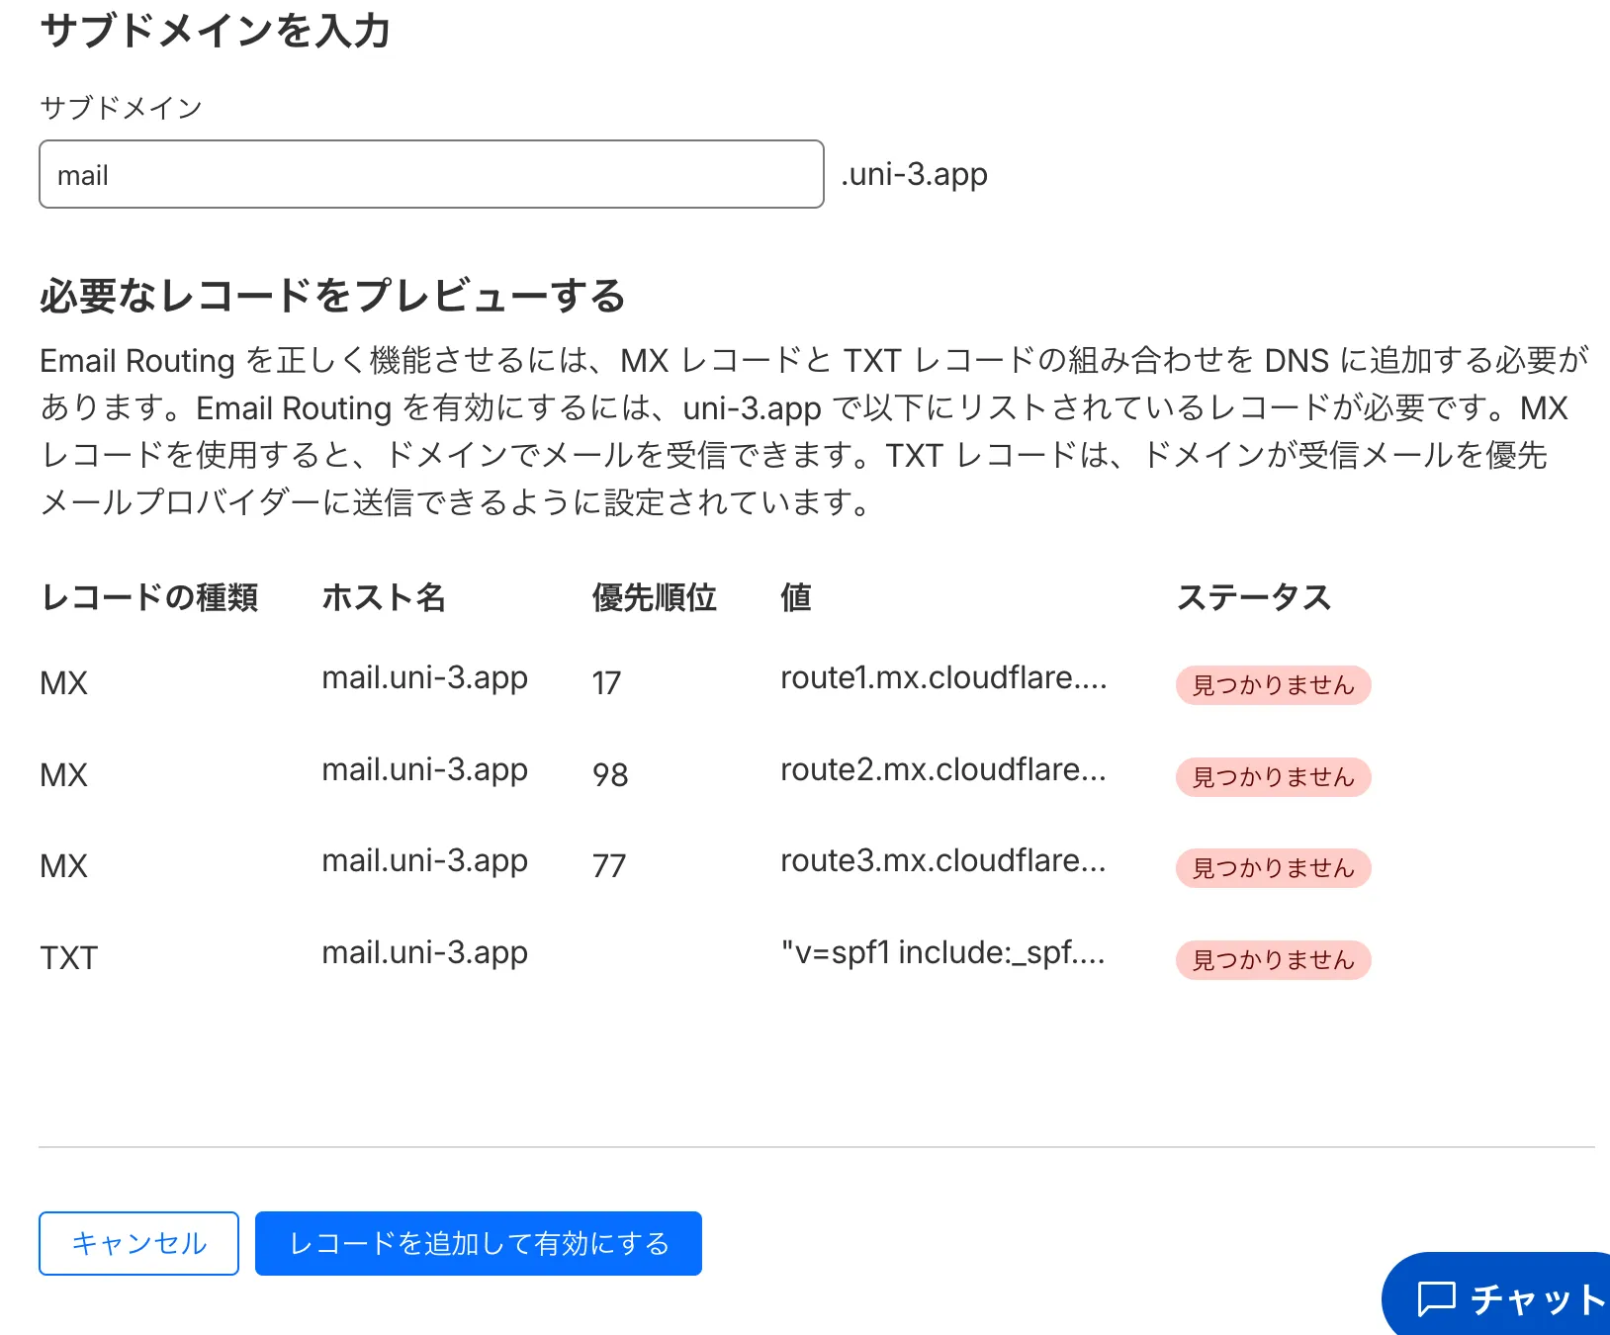The width and height of the screenshot is (1610, 1335).
Task: Click the 見つかりません status in route2 row
Action: pos(1273,777)
